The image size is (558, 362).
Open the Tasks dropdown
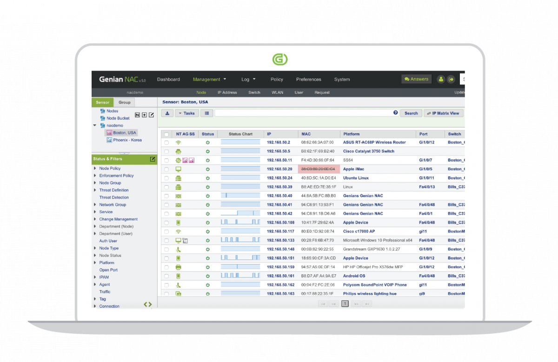(x=187, y=113)
